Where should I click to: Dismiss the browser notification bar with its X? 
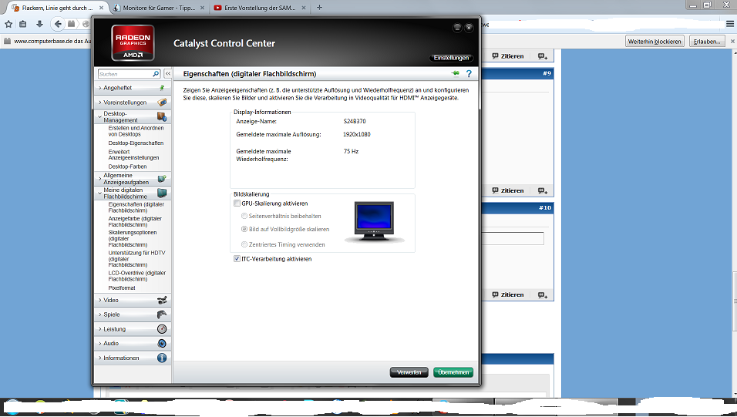click(x=732, y=42)
